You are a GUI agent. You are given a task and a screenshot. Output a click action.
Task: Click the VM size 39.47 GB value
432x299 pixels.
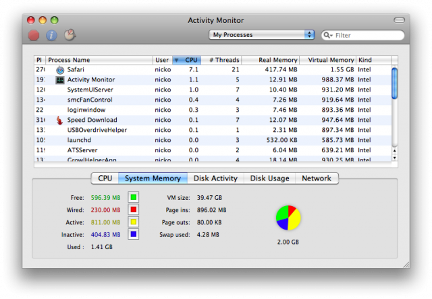tap(209, 198)
